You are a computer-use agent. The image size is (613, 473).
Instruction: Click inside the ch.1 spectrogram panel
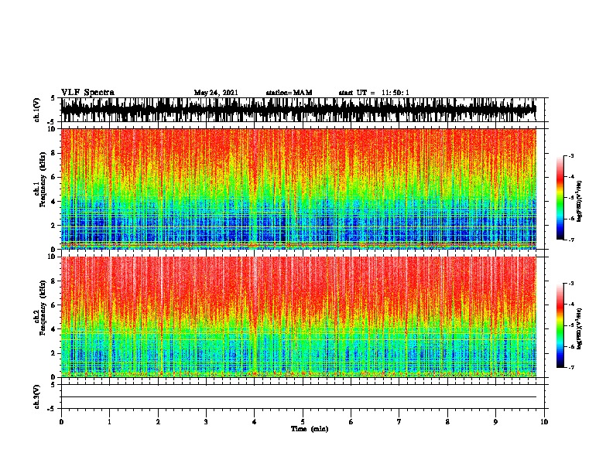299,189
